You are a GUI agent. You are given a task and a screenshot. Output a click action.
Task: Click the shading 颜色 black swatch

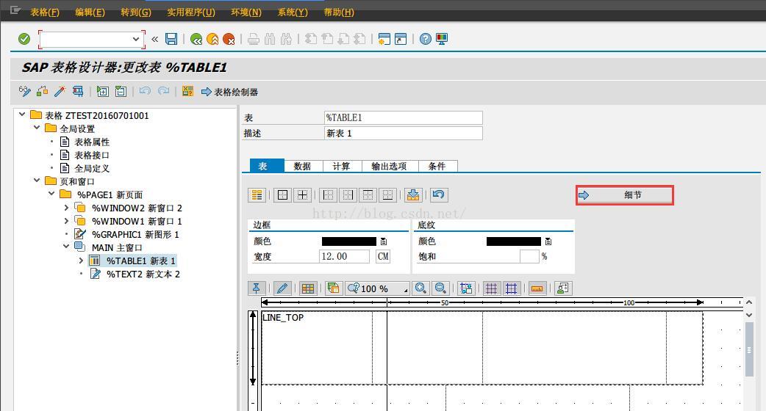(x=513, y=241)
